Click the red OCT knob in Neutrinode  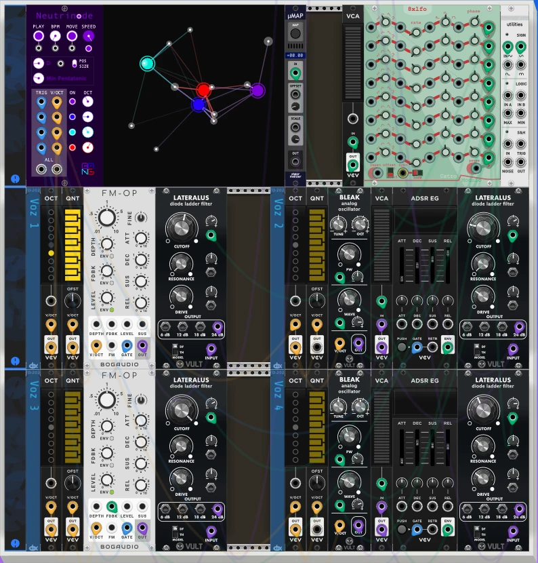click(87, 147)
